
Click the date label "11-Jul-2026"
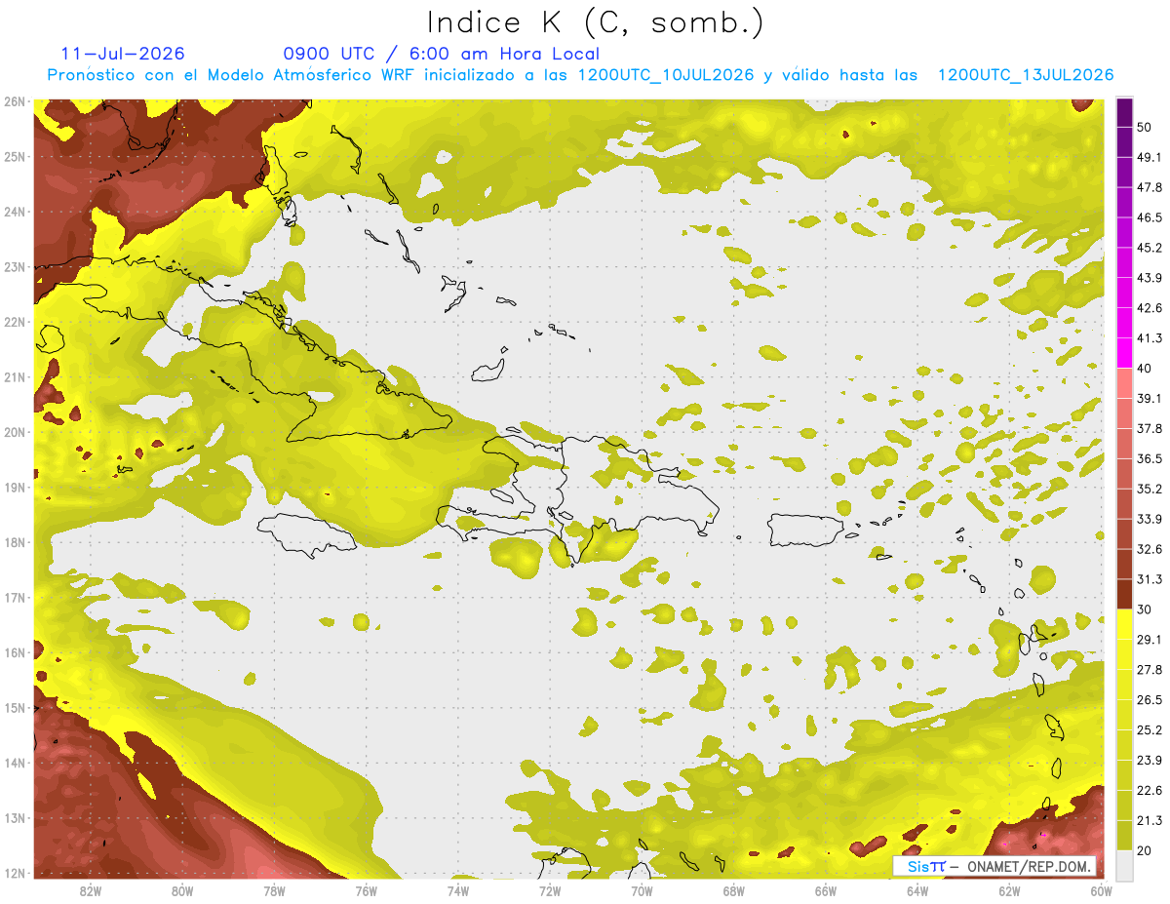pos(123,54)
